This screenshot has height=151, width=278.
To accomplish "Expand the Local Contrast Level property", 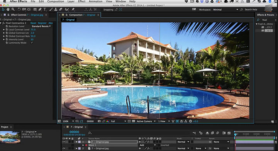I will 4,30.
